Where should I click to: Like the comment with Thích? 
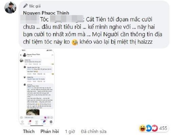pyautogui.click(x=29, y=131)
